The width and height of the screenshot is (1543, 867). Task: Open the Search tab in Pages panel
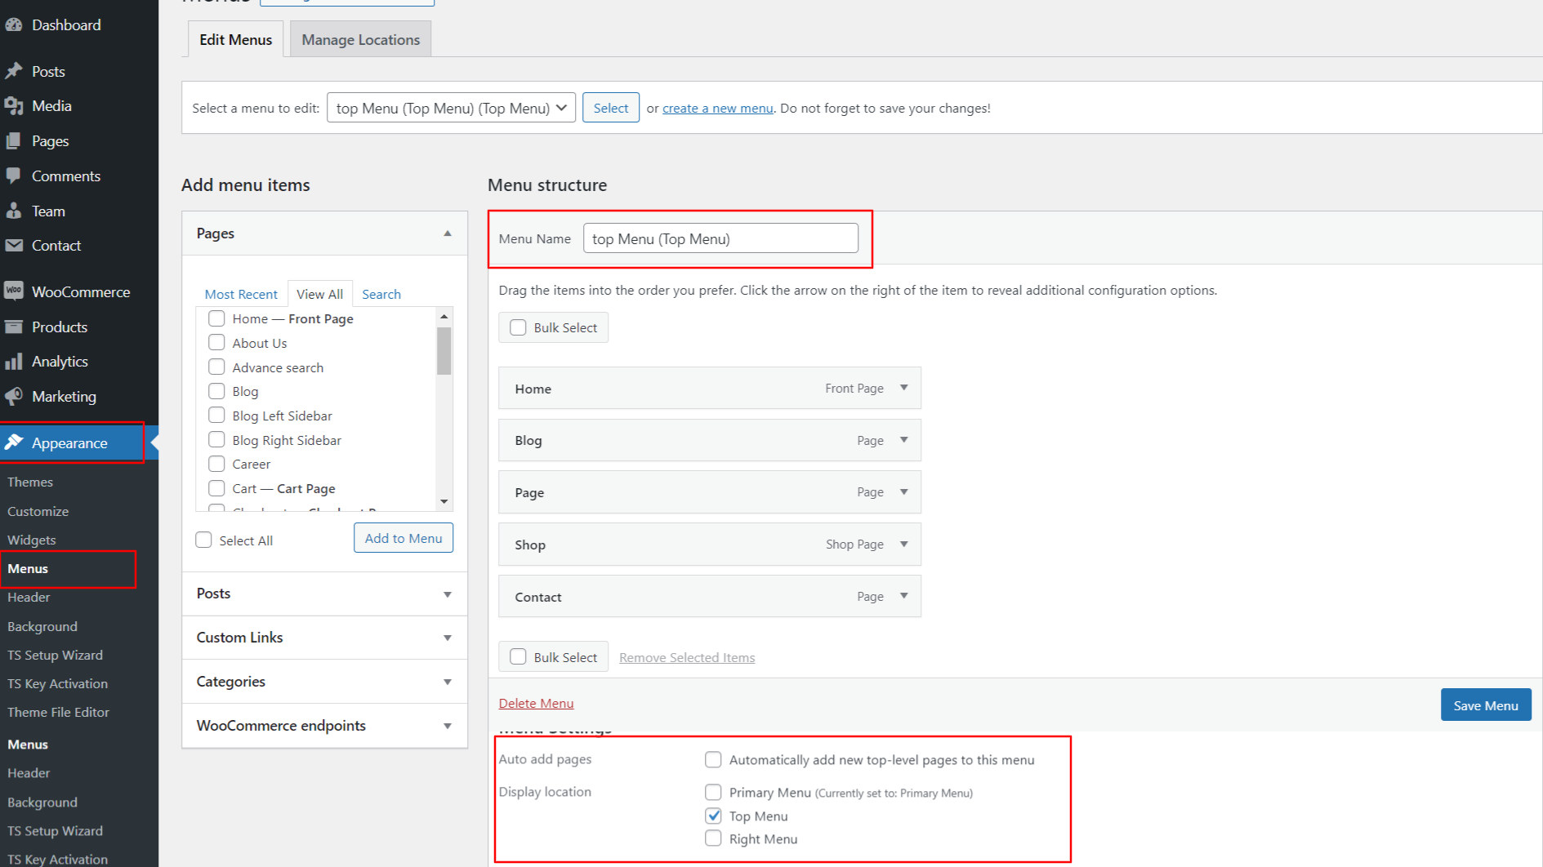click(x=381, y=294)
